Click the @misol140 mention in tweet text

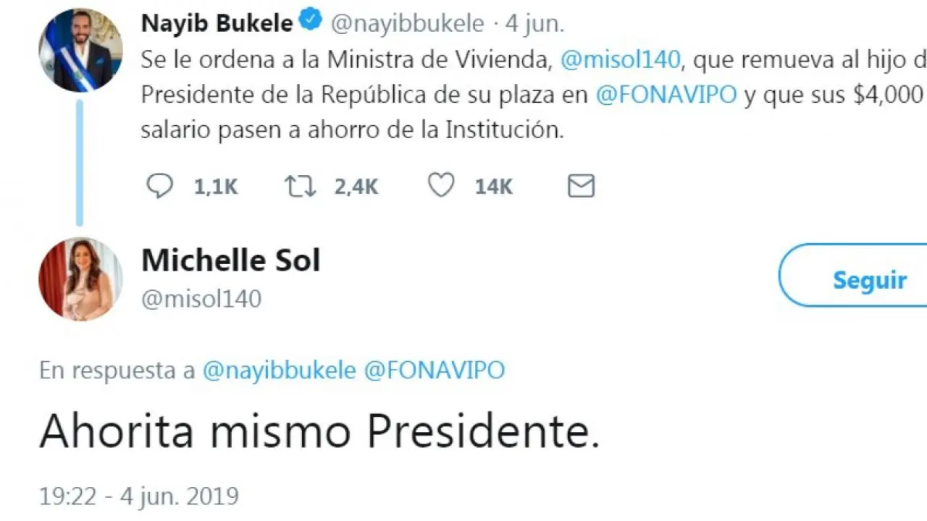tap(621, 60)
